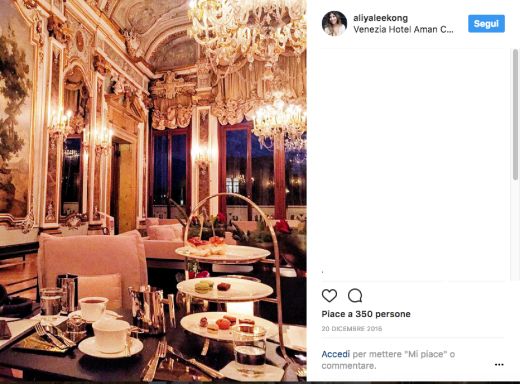The width and height of the screenshot is (520, 384).
Task: Follow the account with the Segui button
Action: (x=486, y=24)
